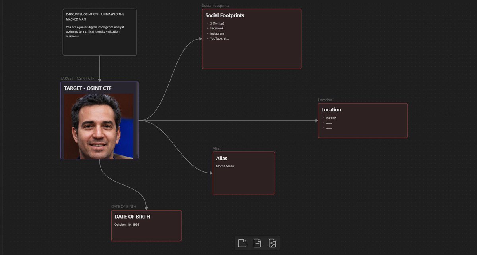Screen dimensions: 477x255
Task: Click the gray 'Location' label above card
Action: pyautogui.click(x=325, y=100)
